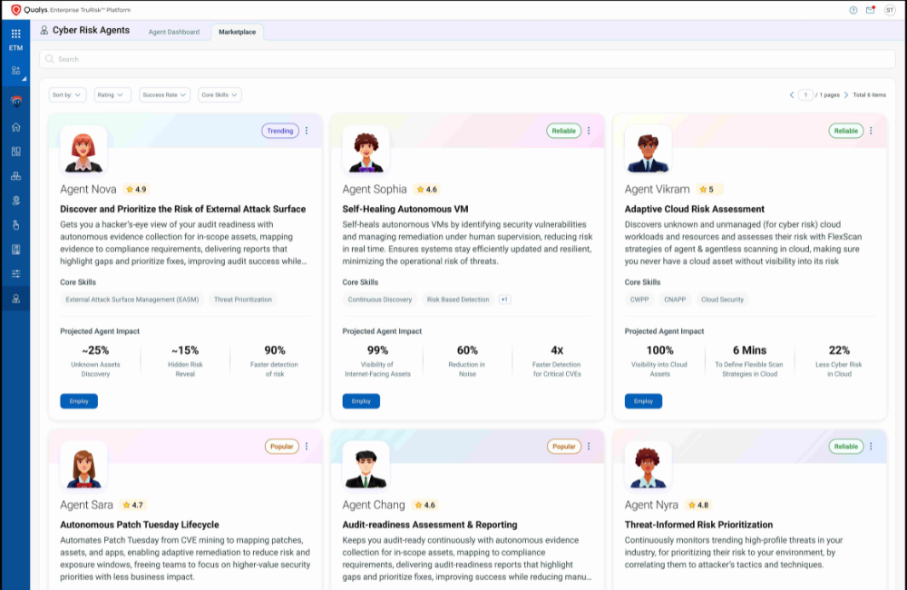Expand the +1 skills chip on Agent Sophia
This screenshot has width=907, height=590.
[x=504, y=300]
